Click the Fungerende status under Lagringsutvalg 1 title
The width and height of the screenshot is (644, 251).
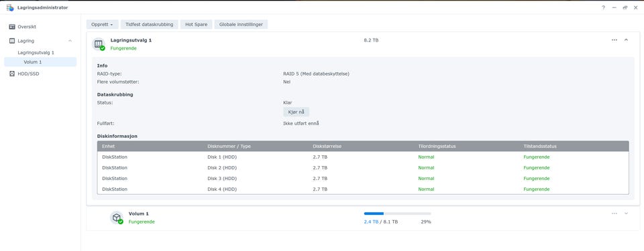coord(123,48)
